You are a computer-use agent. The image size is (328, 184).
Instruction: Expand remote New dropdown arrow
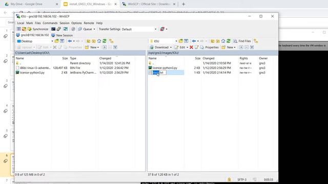pos(235,48)
